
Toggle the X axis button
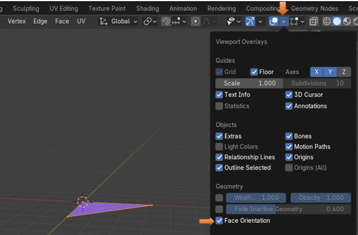[x=317, y=72]
